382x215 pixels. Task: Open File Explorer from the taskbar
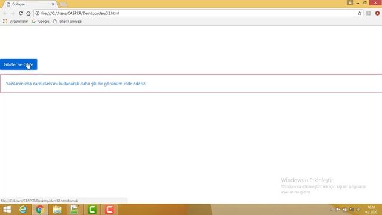(57, 210)
